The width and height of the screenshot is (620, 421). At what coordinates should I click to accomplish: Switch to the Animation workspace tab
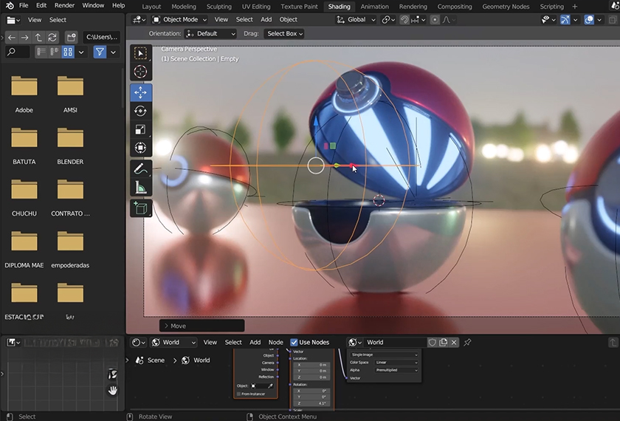374,7
